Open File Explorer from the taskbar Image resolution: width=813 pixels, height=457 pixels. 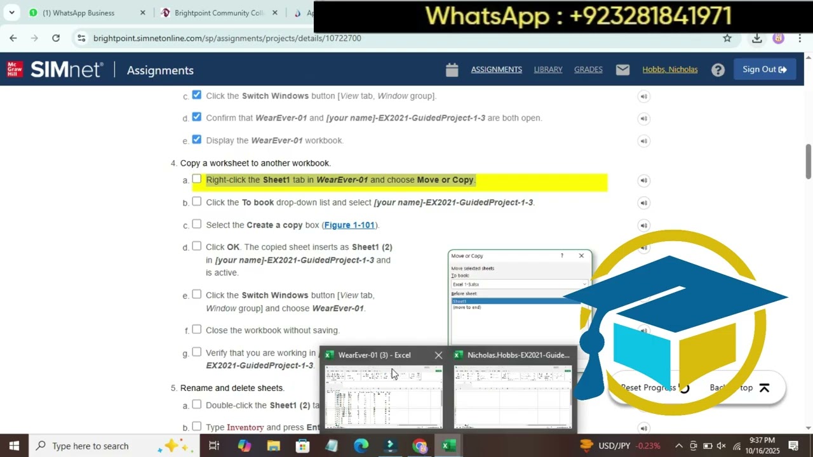coord(273,446)
